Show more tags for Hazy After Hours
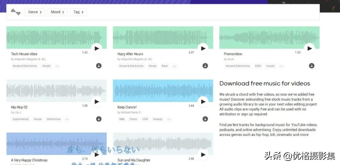Viewport: 340px width, 165px height. 174,66
